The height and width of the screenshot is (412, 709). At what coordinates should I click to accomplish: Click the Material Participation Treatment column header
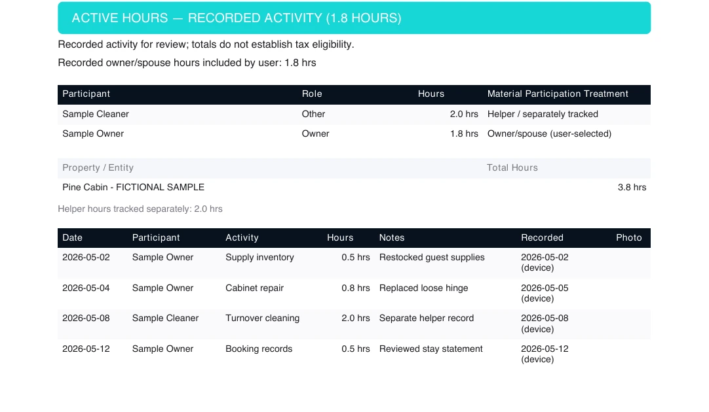558,94
